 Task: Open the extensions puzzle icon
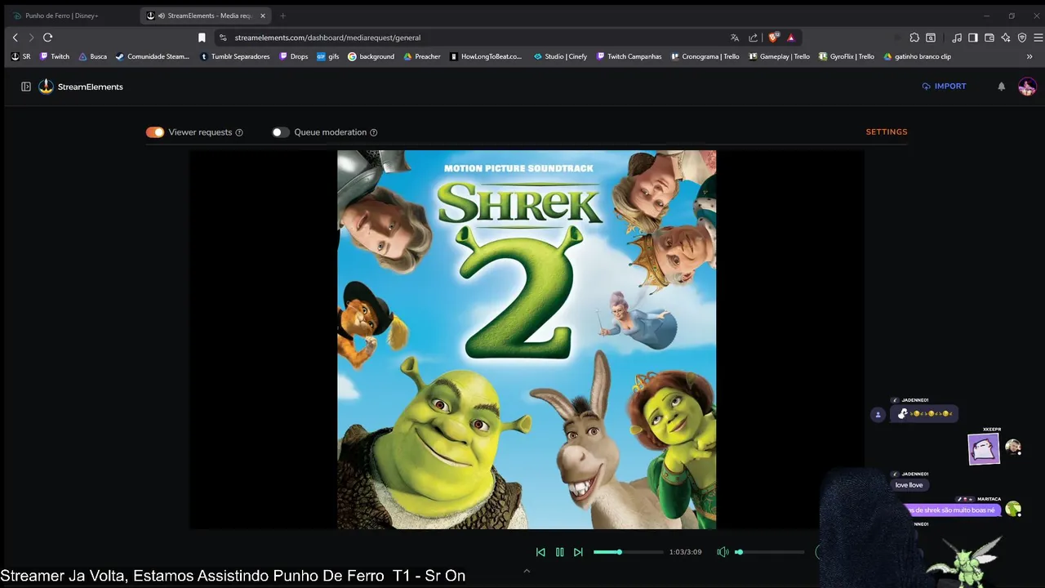coord(914,38)
